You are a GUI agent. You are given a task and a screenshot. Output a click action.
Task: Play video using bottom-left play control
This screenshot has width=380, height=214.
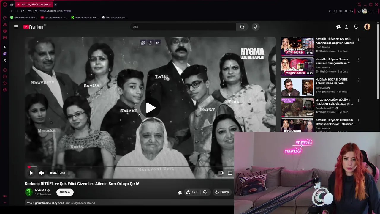point(31,173)
